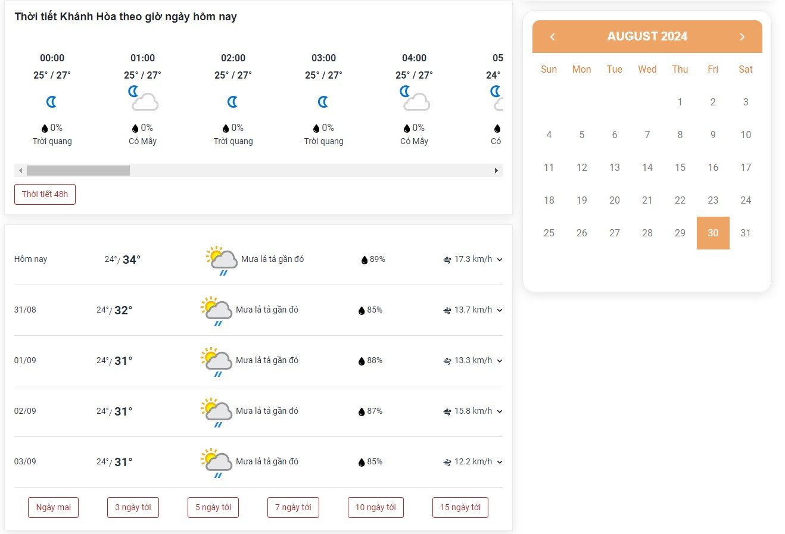Expand the 03/09 forecast details
This screenshot has height=534, width=785.
coord(500,462)
